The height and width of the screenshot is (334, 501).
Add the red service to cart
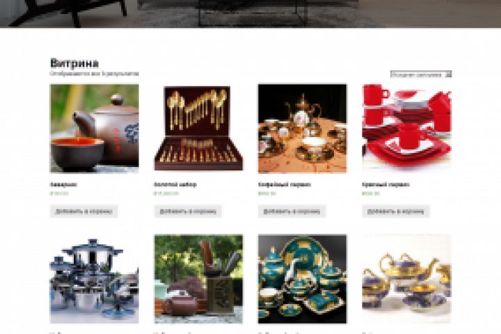point(395,212)
